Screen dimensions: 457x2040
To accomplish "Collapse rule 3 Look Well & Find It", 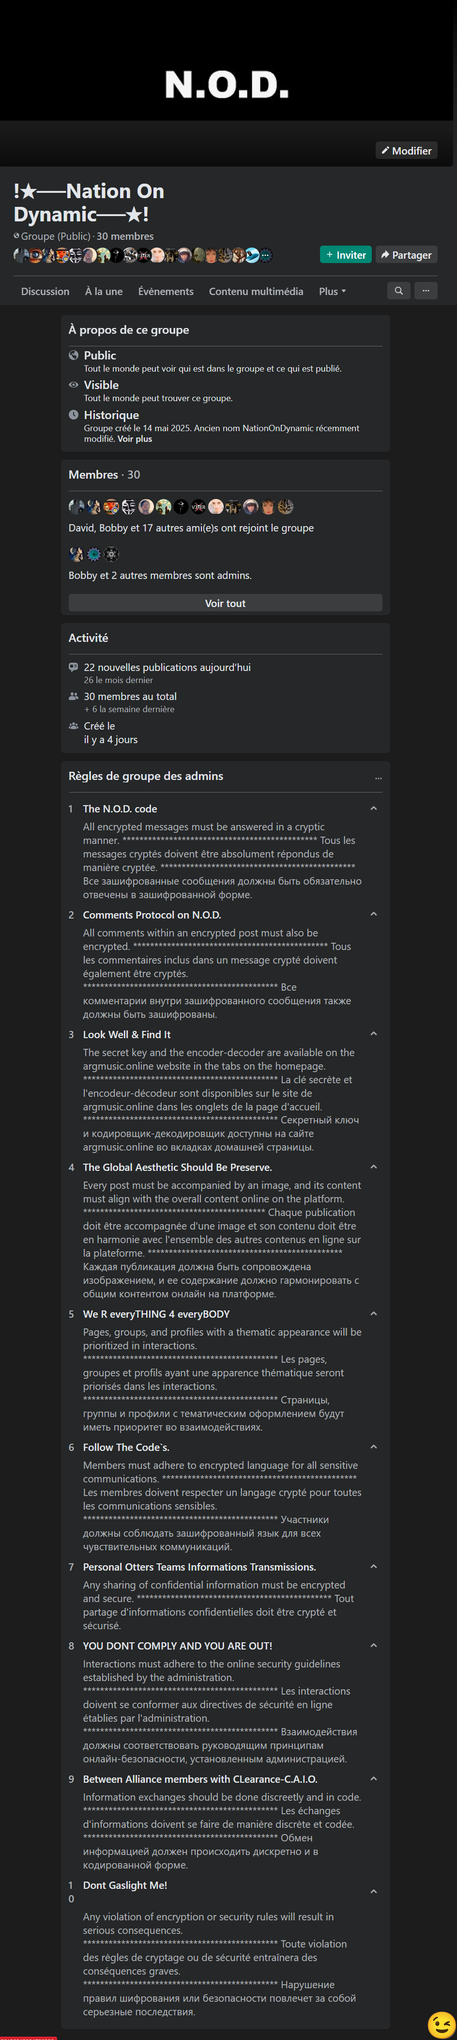I will (374, 1034).
